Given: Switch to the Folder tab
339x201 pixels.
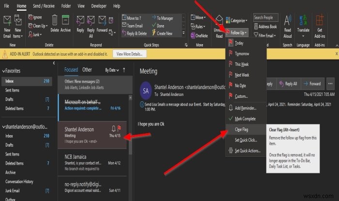Looking at the screenshot, I should click(x=66, y=6).
